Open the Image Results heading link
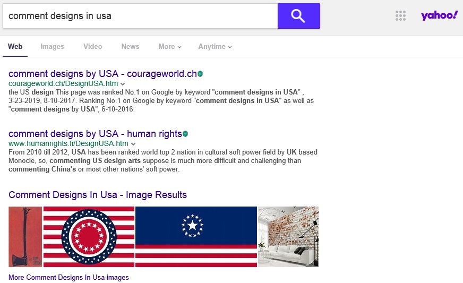The width and height of the screenshot is (463, 283). tap(98, 195)
